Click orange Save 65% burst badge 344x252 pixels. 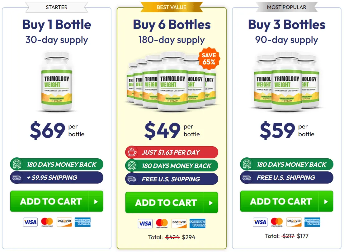pyautogui.click(x=209, y=59)
